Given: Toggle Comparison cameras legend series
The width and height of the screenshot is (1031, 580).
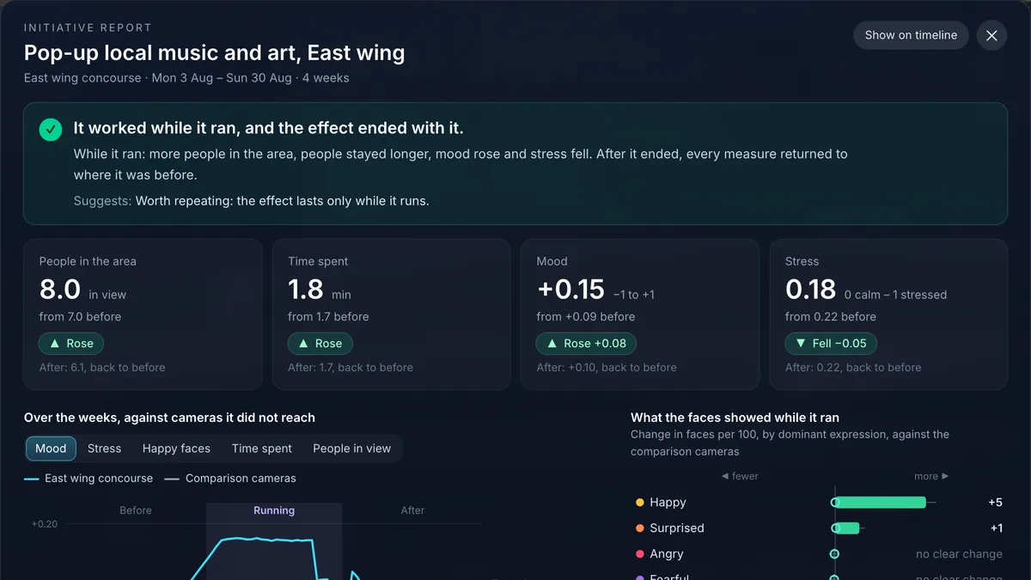Looking at the screenshot, I should point(230,479).
